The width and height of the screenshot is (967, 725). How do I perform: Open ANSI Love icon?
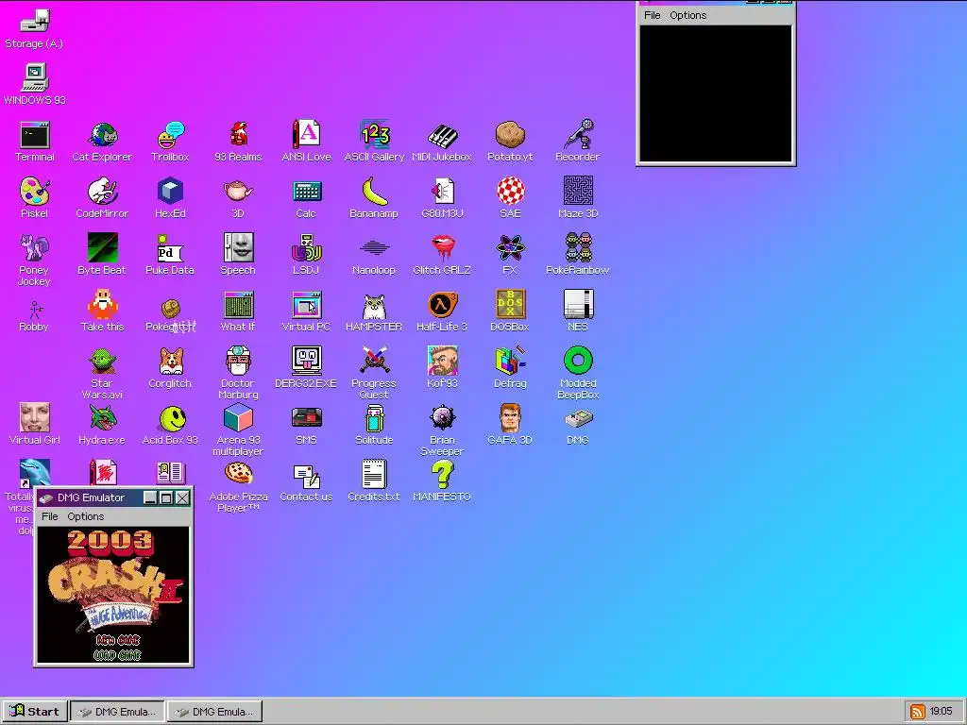click(306, 142)
